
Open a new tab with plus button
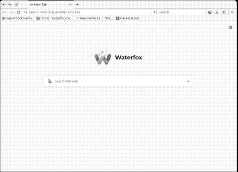(77, 4)
